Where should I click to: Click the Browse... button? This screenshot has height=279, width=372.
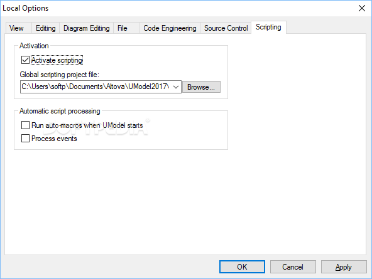[201, 87]
